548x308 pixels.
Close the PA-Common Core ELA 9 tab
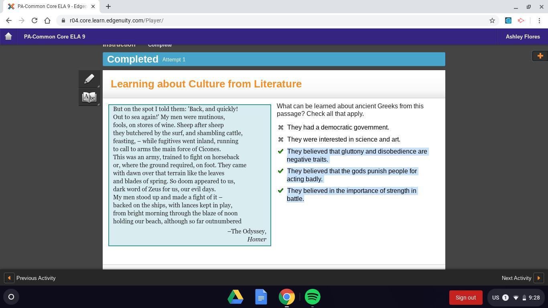(x=93, y=6)
